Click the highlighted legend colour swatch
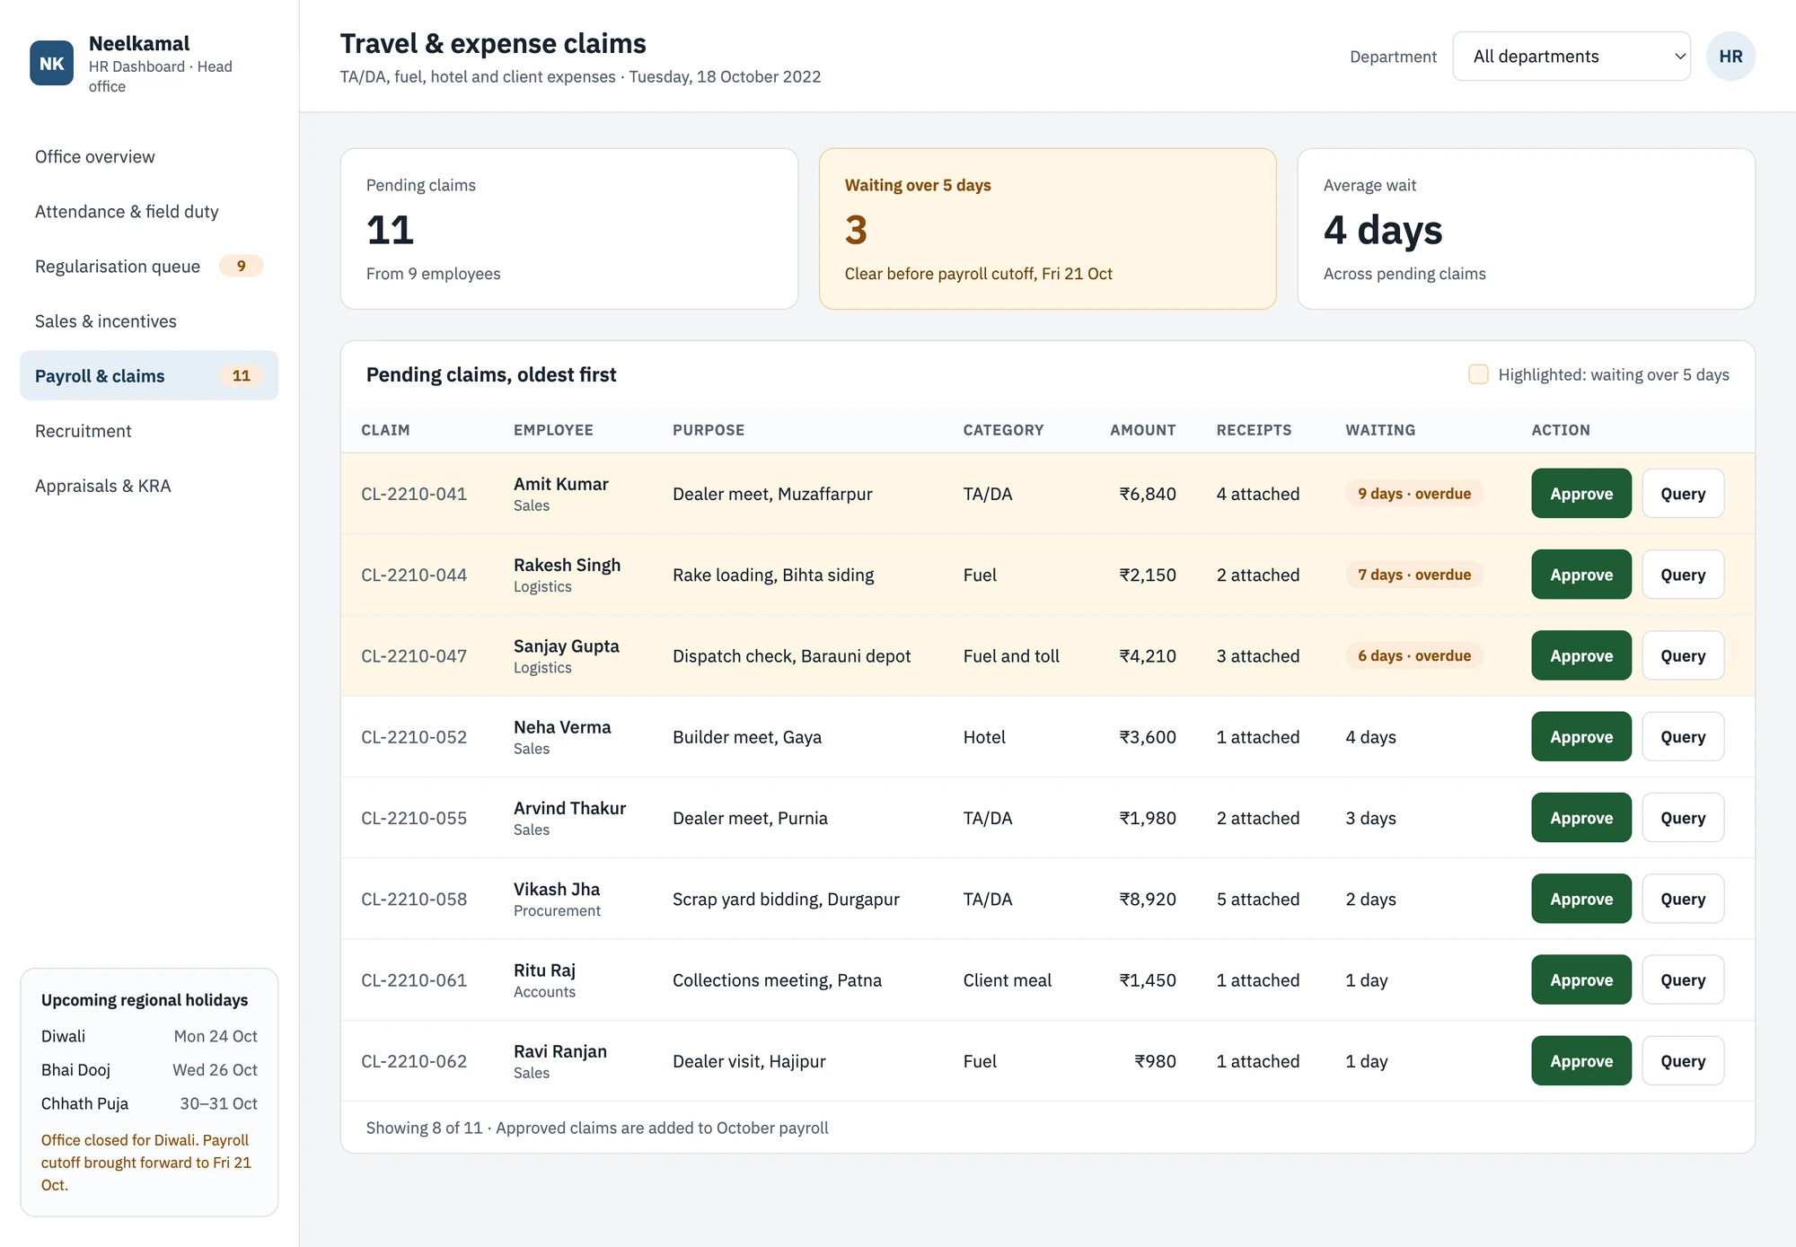Image resolution: width=1796 pixels, height=1247 pixels. (x=1478, y=374)
